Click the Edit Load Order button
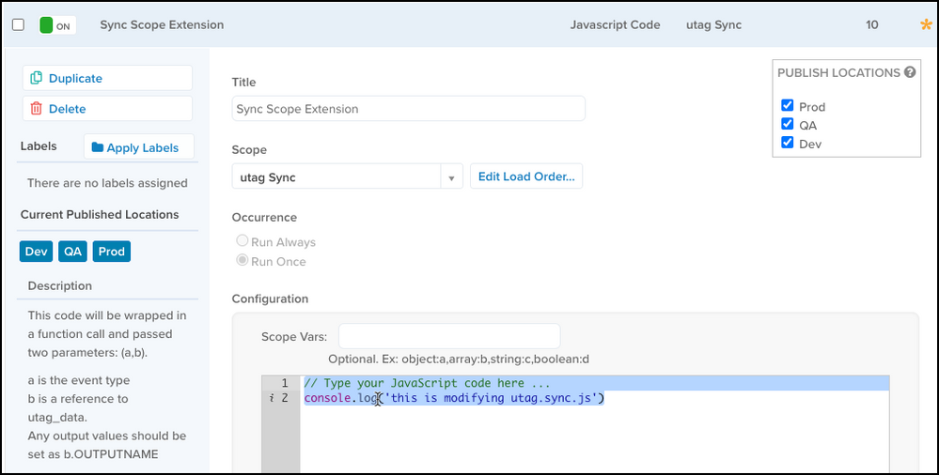This screenshot has width=939, height=475. click(x=526, y=176)
